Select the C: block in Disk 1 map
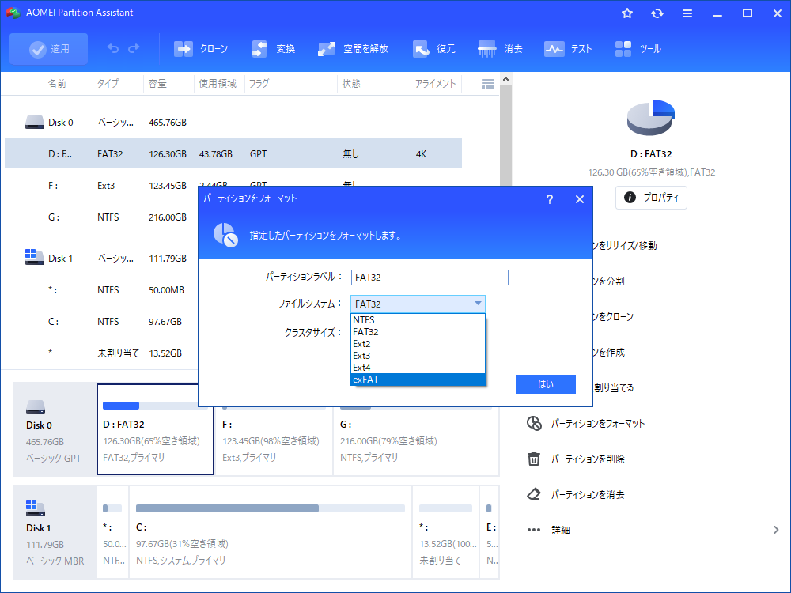791x593 pixels. [271, 532]
